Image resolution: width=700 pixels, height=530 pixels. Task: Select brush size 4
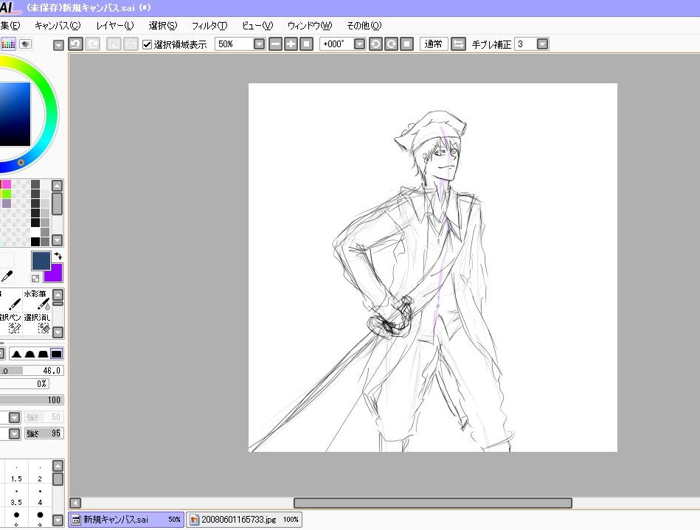point(40,497)
